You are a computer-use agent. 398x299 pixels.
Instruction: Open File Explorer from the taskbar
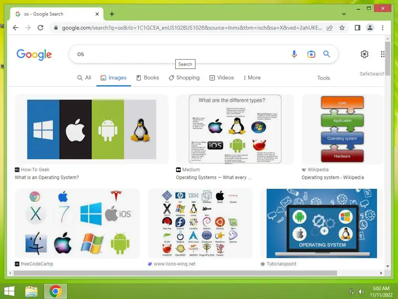(31, 291)
